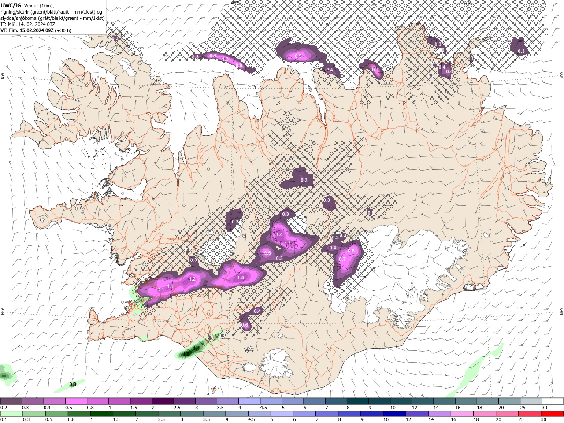Screen dimensions: 564x423
Task: Click the darkest purple 2–2.5 snow scale swatch
Action: point(162,401)
